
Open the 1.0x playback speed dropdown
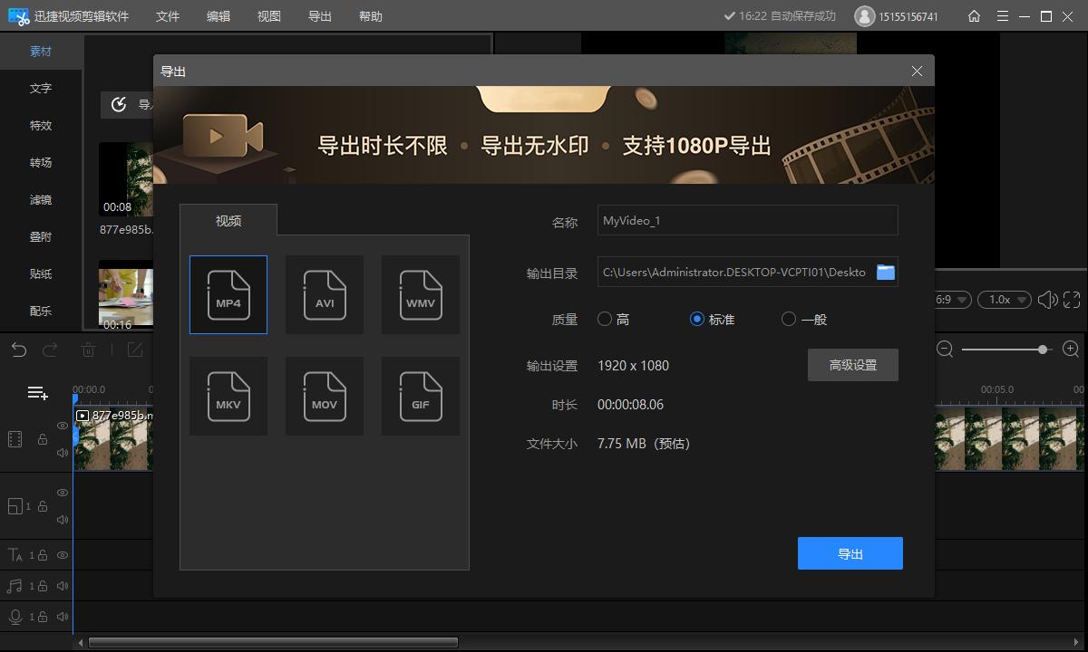pos(1005,299)
